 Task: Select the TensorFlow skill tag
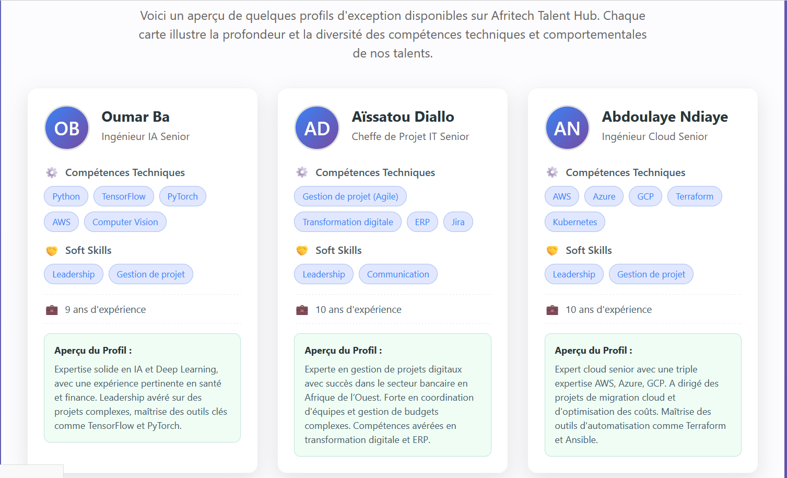[x=123, y=196]
